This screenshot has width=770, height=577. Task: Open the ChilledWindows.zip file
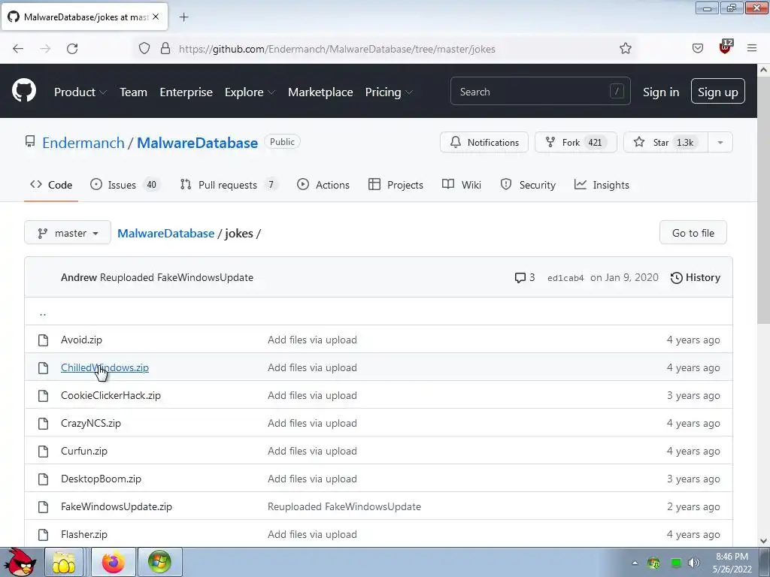point(105,368)
